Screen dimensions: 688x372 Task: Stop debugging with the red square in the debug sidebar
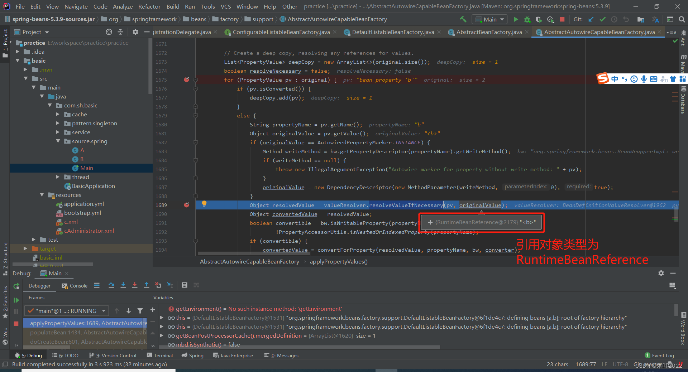pyautogui.click(x=16, y=324)
